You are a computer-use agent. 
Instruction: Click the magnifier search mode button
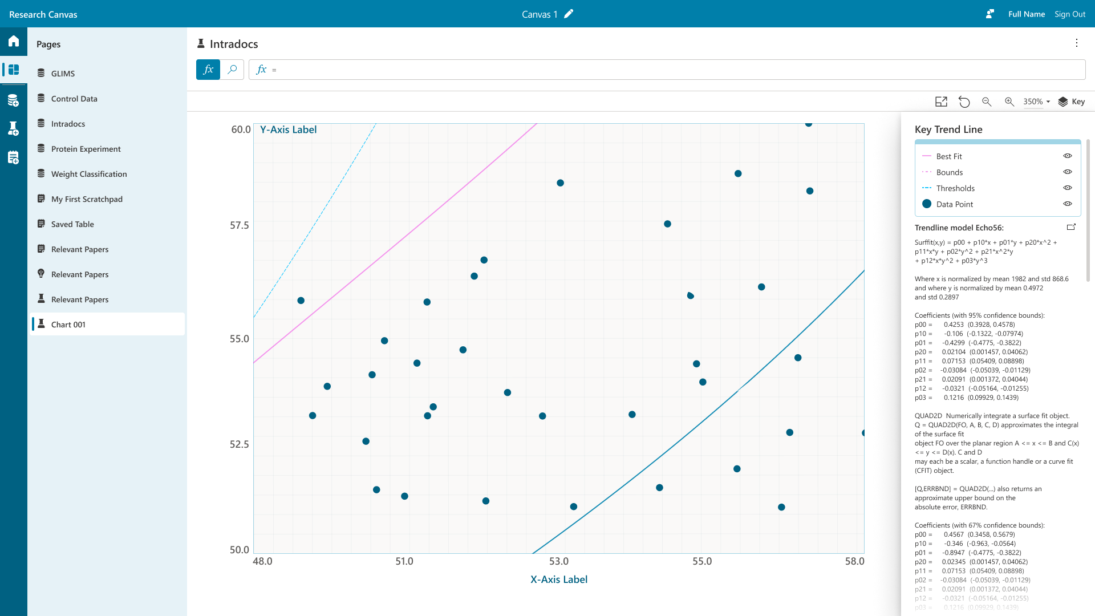pos(232,70)
